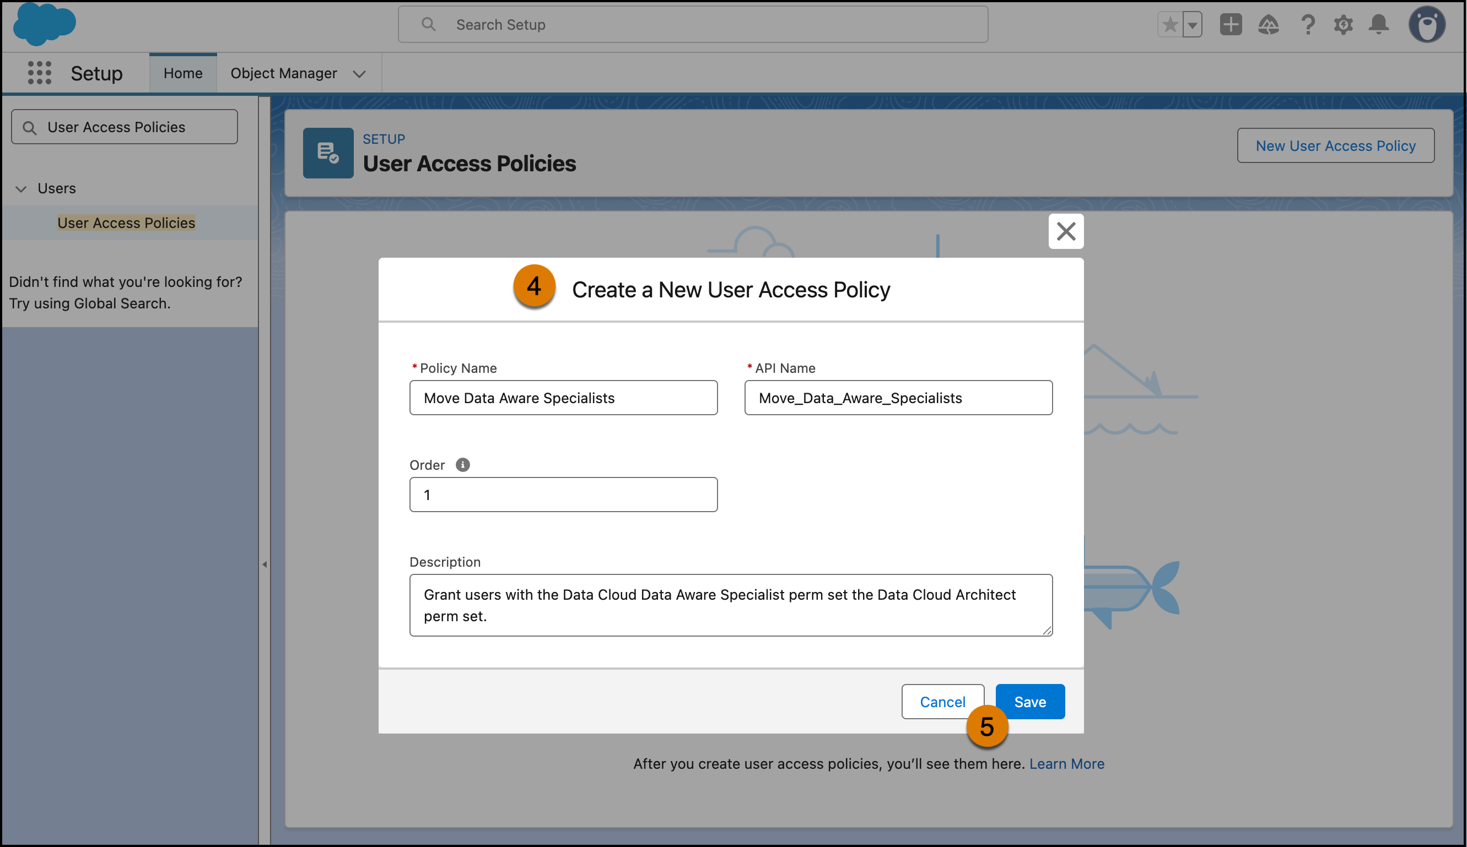Close the dialog with the X button
The height and width of the screenshot is (847, 1467).
pos(1066,231)
